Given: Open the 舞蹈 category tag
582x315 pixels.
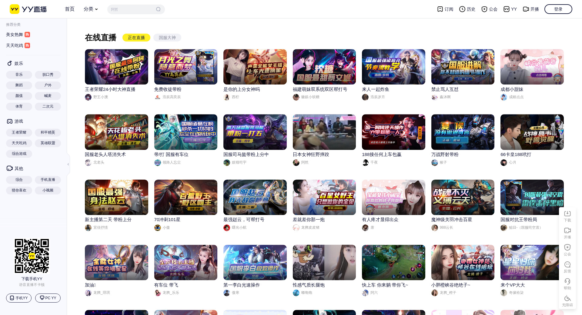Looking at the screenshot, I should pos(19,85).
